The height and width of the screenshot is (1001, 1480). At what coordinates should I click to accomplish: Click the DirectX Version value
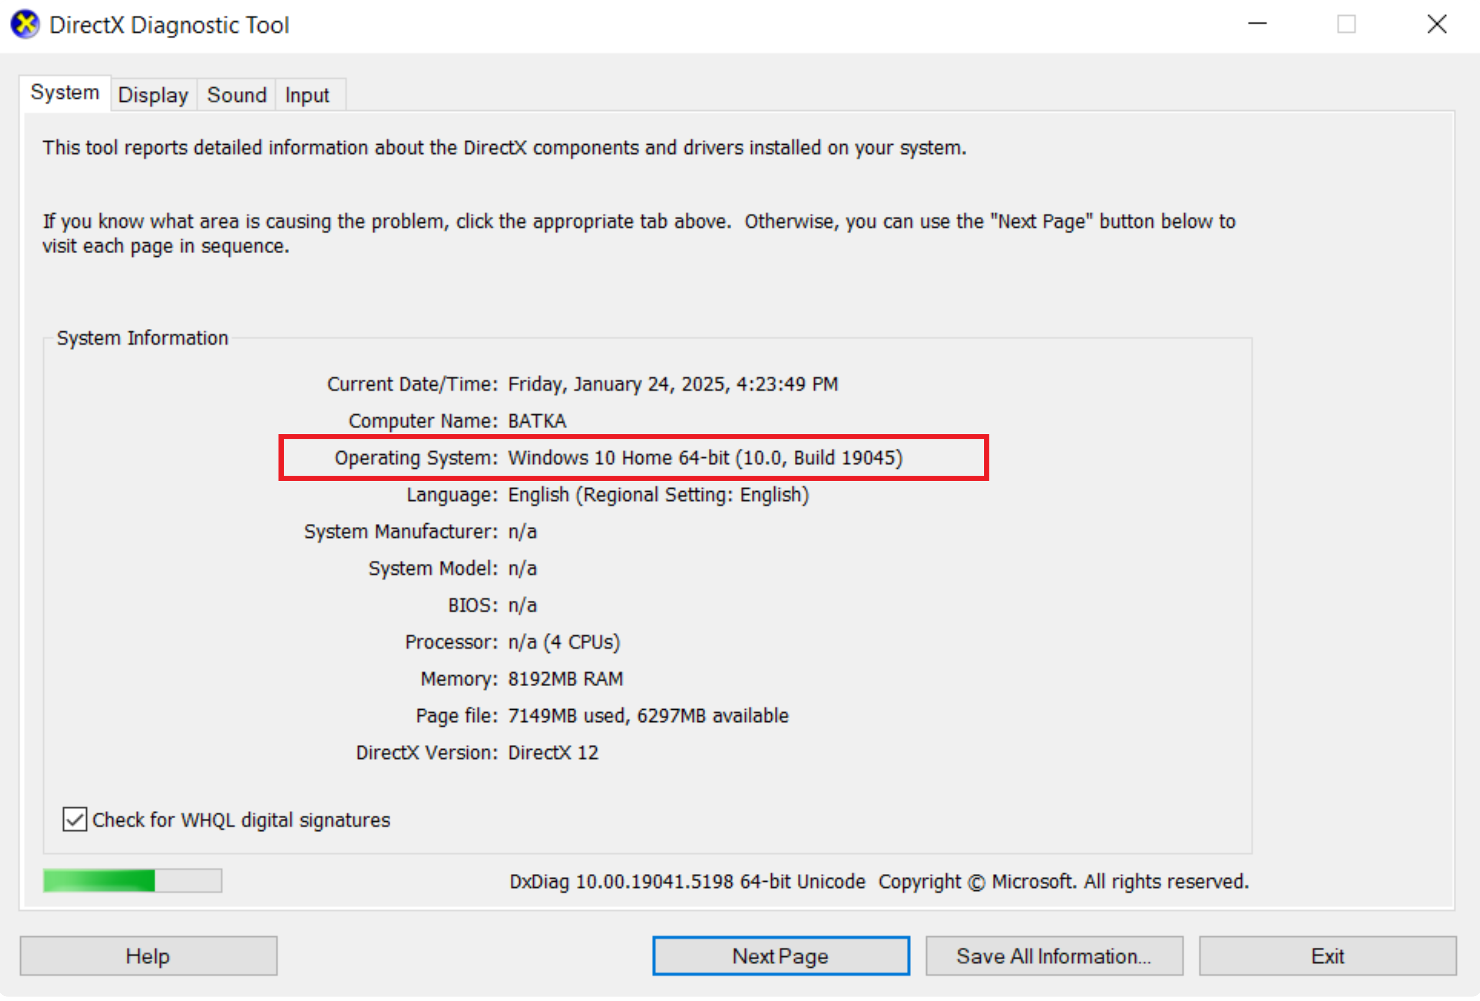(553, 753)
